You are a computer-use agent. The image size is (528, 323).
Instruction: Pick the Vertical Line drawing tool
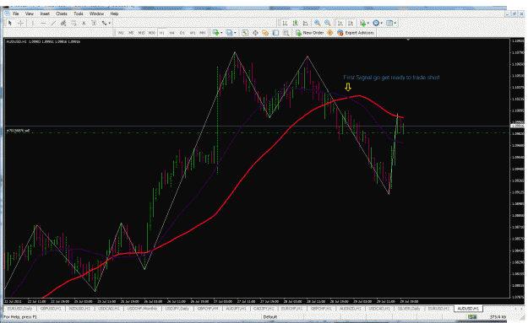(33, 23)
